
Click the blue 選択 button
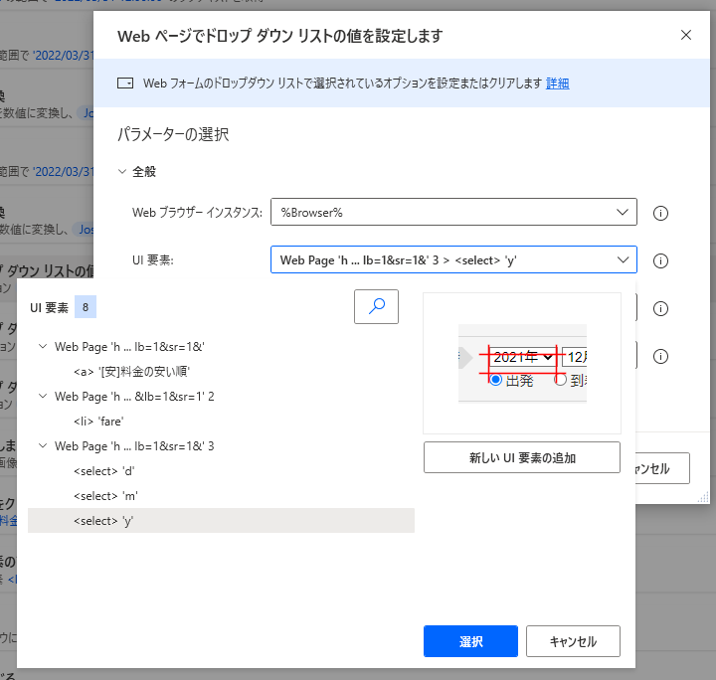tap(470, 641)
